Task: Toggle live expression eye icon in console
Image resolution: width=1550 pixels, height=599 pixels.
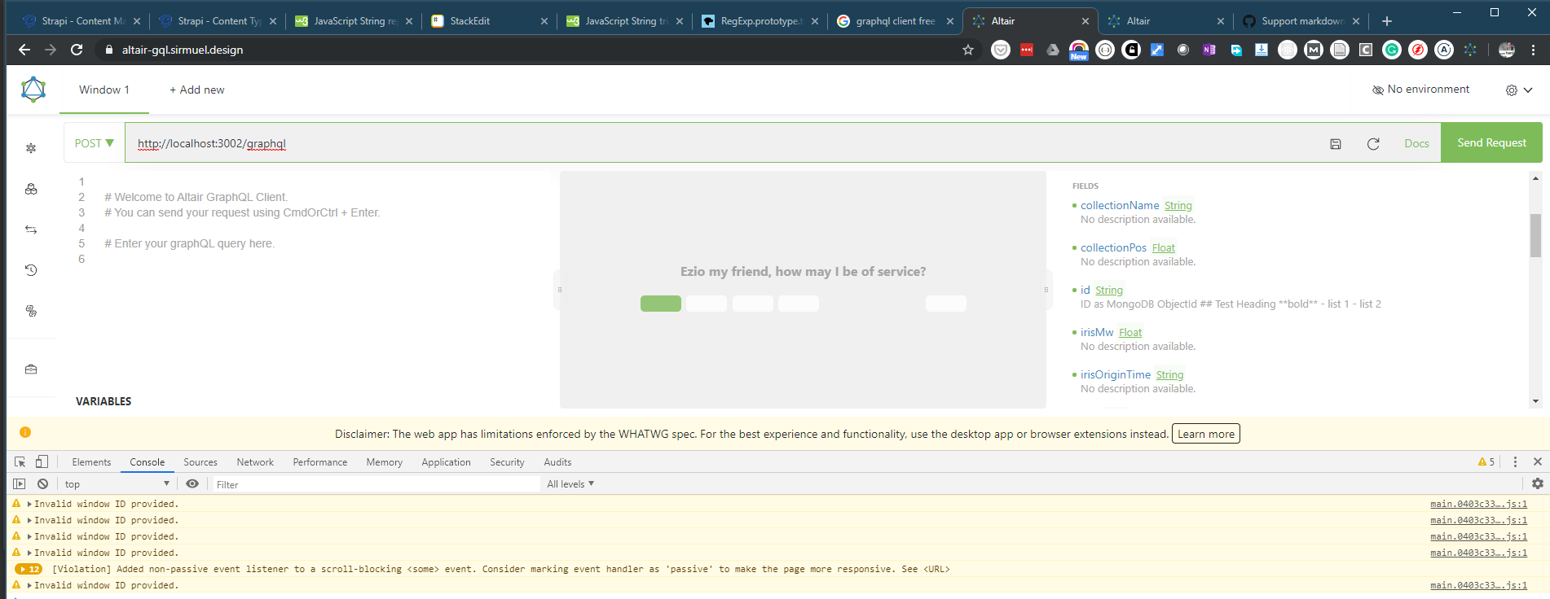Action: (x=192, y=483)
